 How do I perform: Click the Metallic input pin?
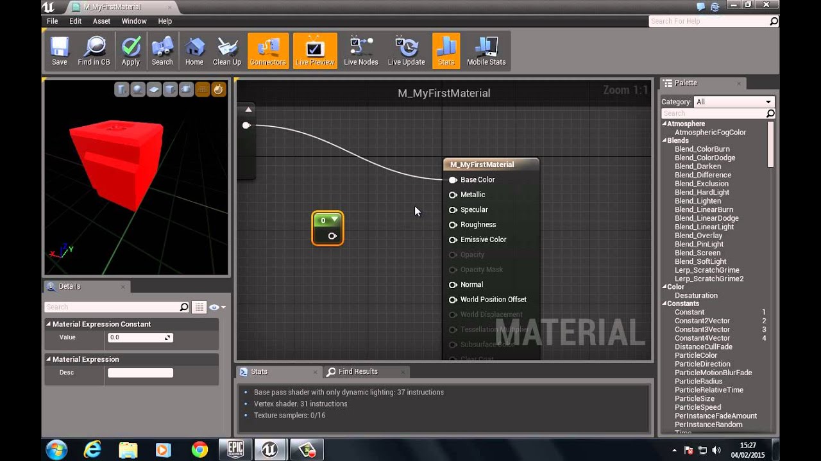[453, 195]
